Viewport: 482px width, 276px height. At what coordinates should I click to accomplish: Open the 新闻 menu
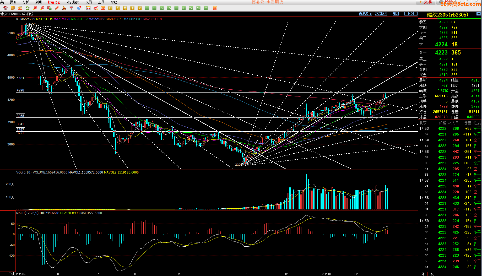[x=38, y=2]
